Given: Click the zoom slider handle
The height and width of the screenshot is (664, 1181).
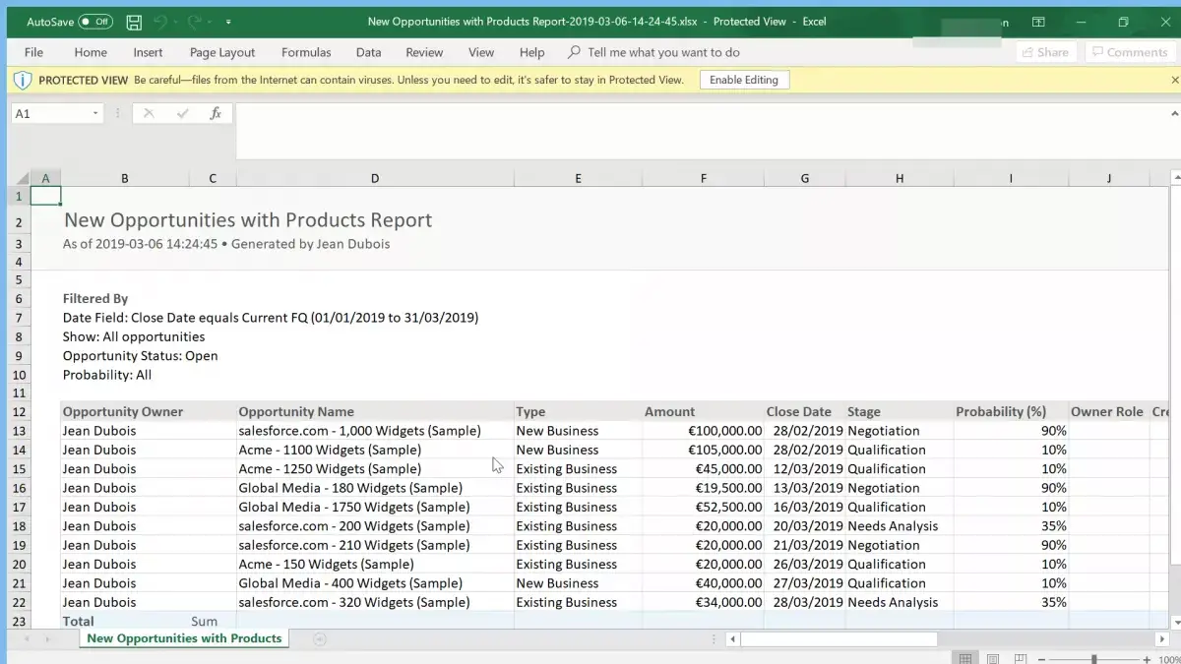Looking at the screenshot, I should (1093, 659).
